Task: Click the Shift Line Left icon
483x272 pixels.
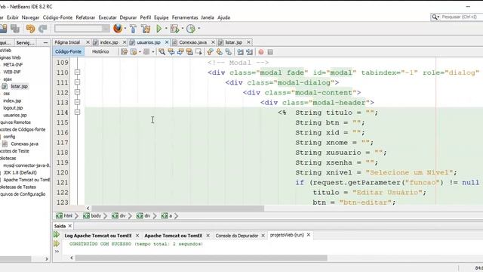Action: click(x=240, y=52)
